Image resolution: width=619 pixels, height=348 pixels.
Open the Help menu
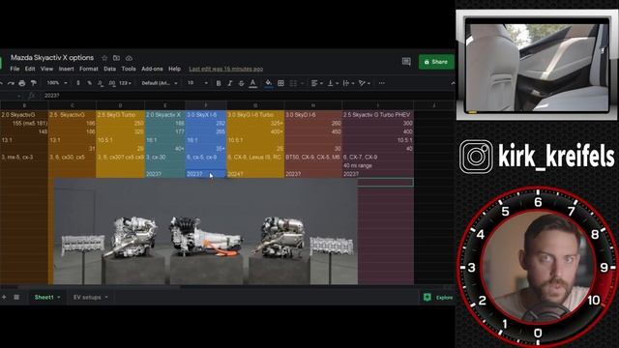[174, 69]
